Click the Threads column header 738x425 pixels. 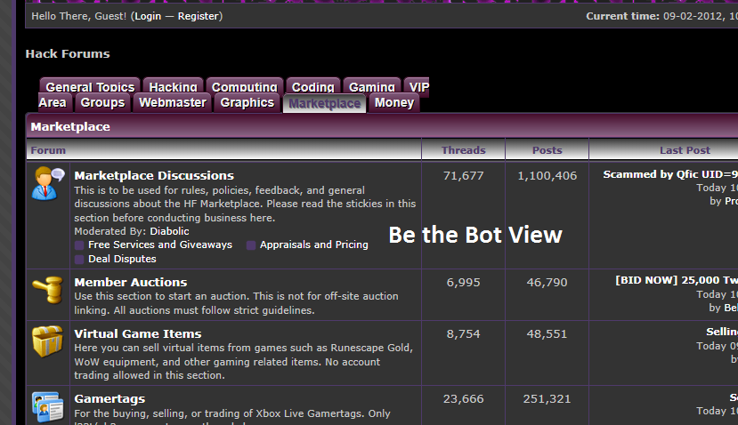coord(464,150)
